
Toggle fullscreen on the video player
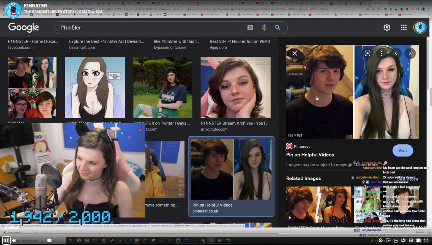pyautogui.click(x=426, y=240)
